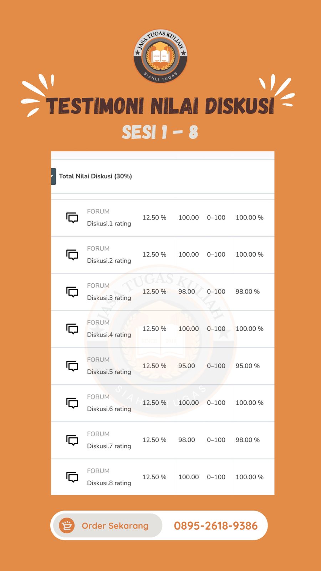Click the Diskusi.7 grade value 98.00
Viewport: 321px width, 571px height.
coord(187,440)
